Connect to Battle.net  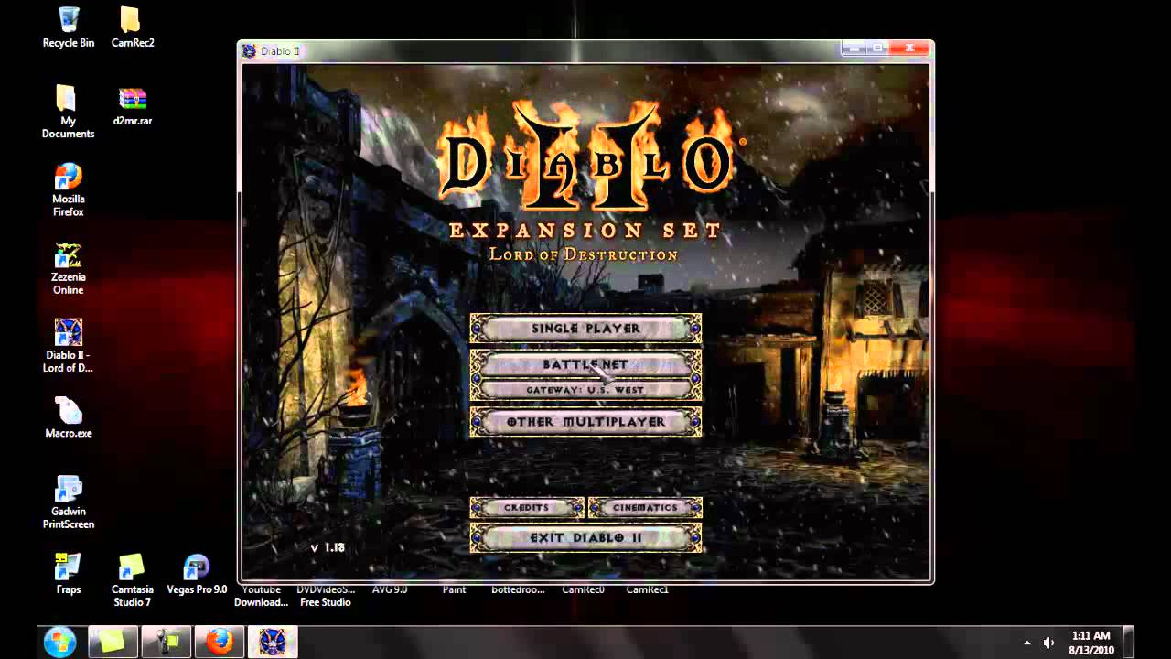[585, 364]
